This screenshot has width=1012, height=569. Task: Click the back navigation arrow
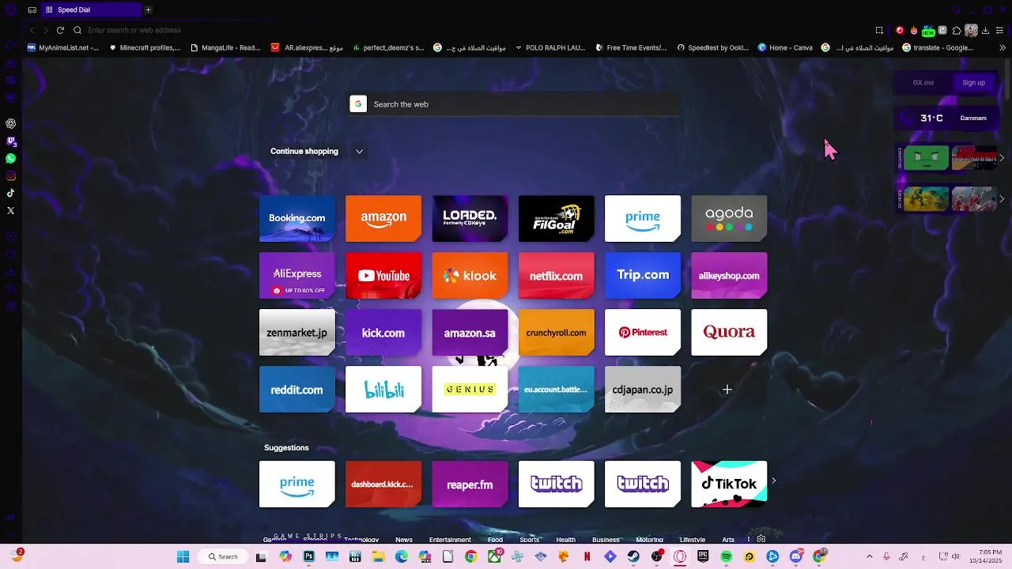click(32, 30)
